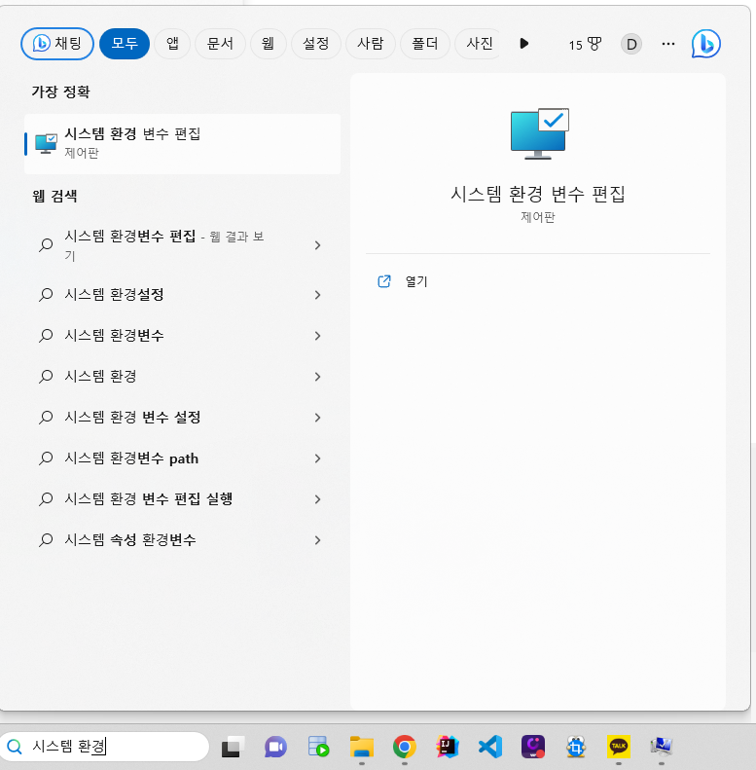Open the purple C app taskbar icon
Image resolution: width=756 pixels, height=770 pixels.
tap(533, 747)
